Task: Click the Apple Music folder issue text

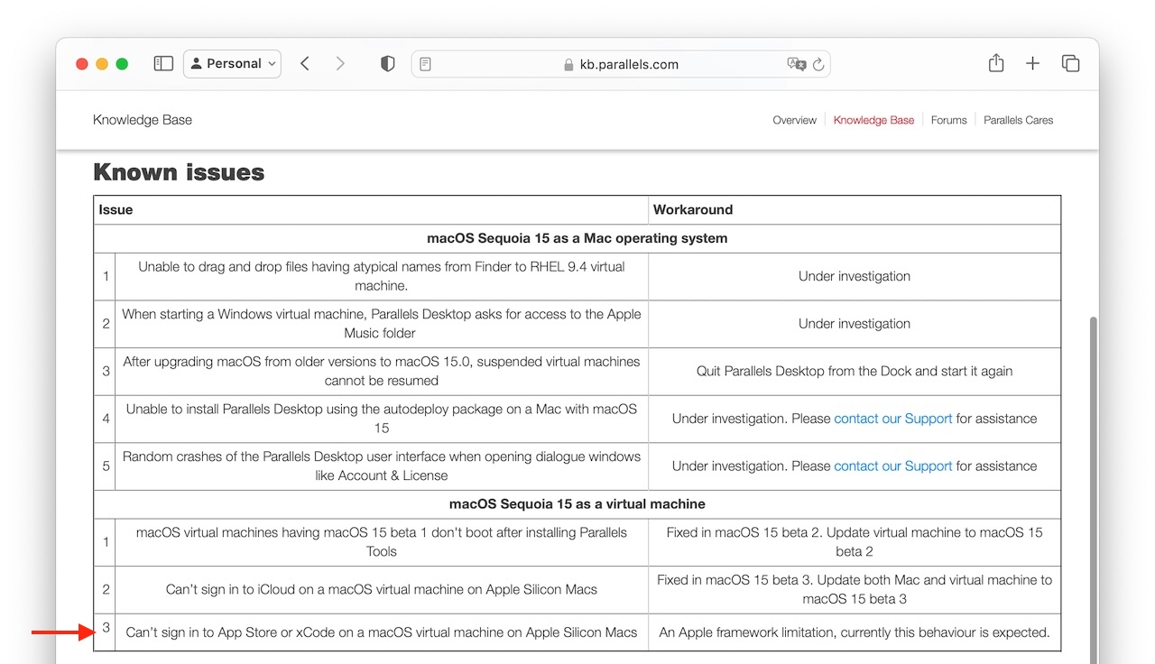Action: (x=382, y=324)
